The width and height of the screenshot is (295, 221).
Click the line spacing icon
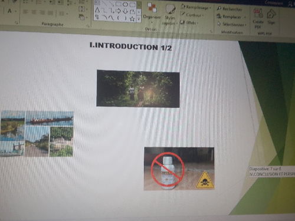pyautogui.click(x=70, y=3)
